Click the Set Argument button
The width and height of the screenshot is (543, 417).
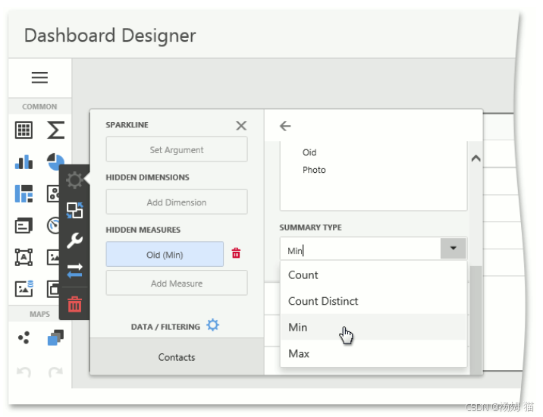point(177,149)
